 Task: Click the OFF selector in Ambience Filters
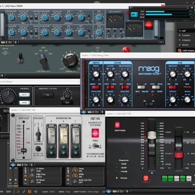(67, 103)
